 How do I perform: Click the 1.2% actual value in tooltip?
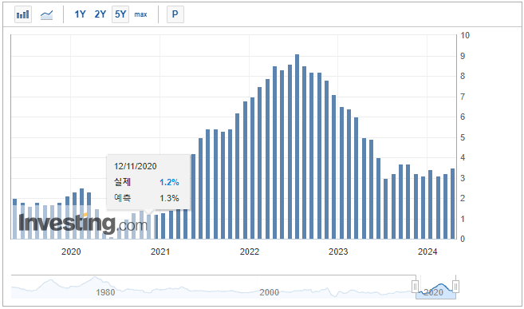point(169,182)
